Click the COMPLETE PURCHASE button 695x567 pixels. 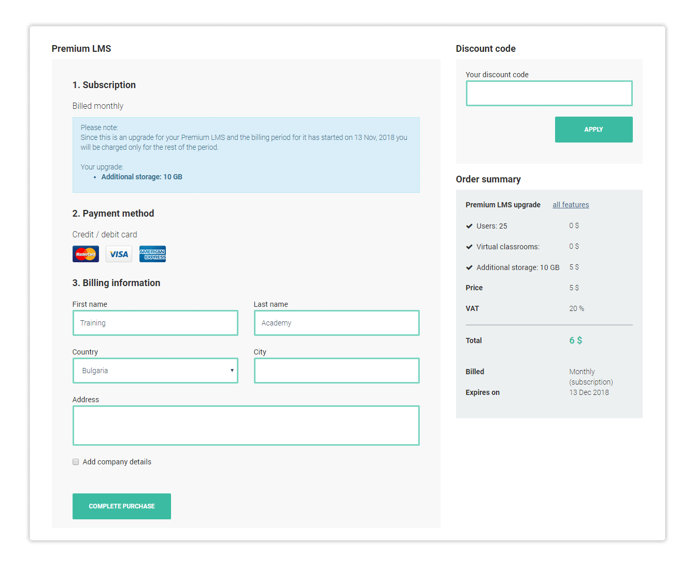(x=122, y=506)
